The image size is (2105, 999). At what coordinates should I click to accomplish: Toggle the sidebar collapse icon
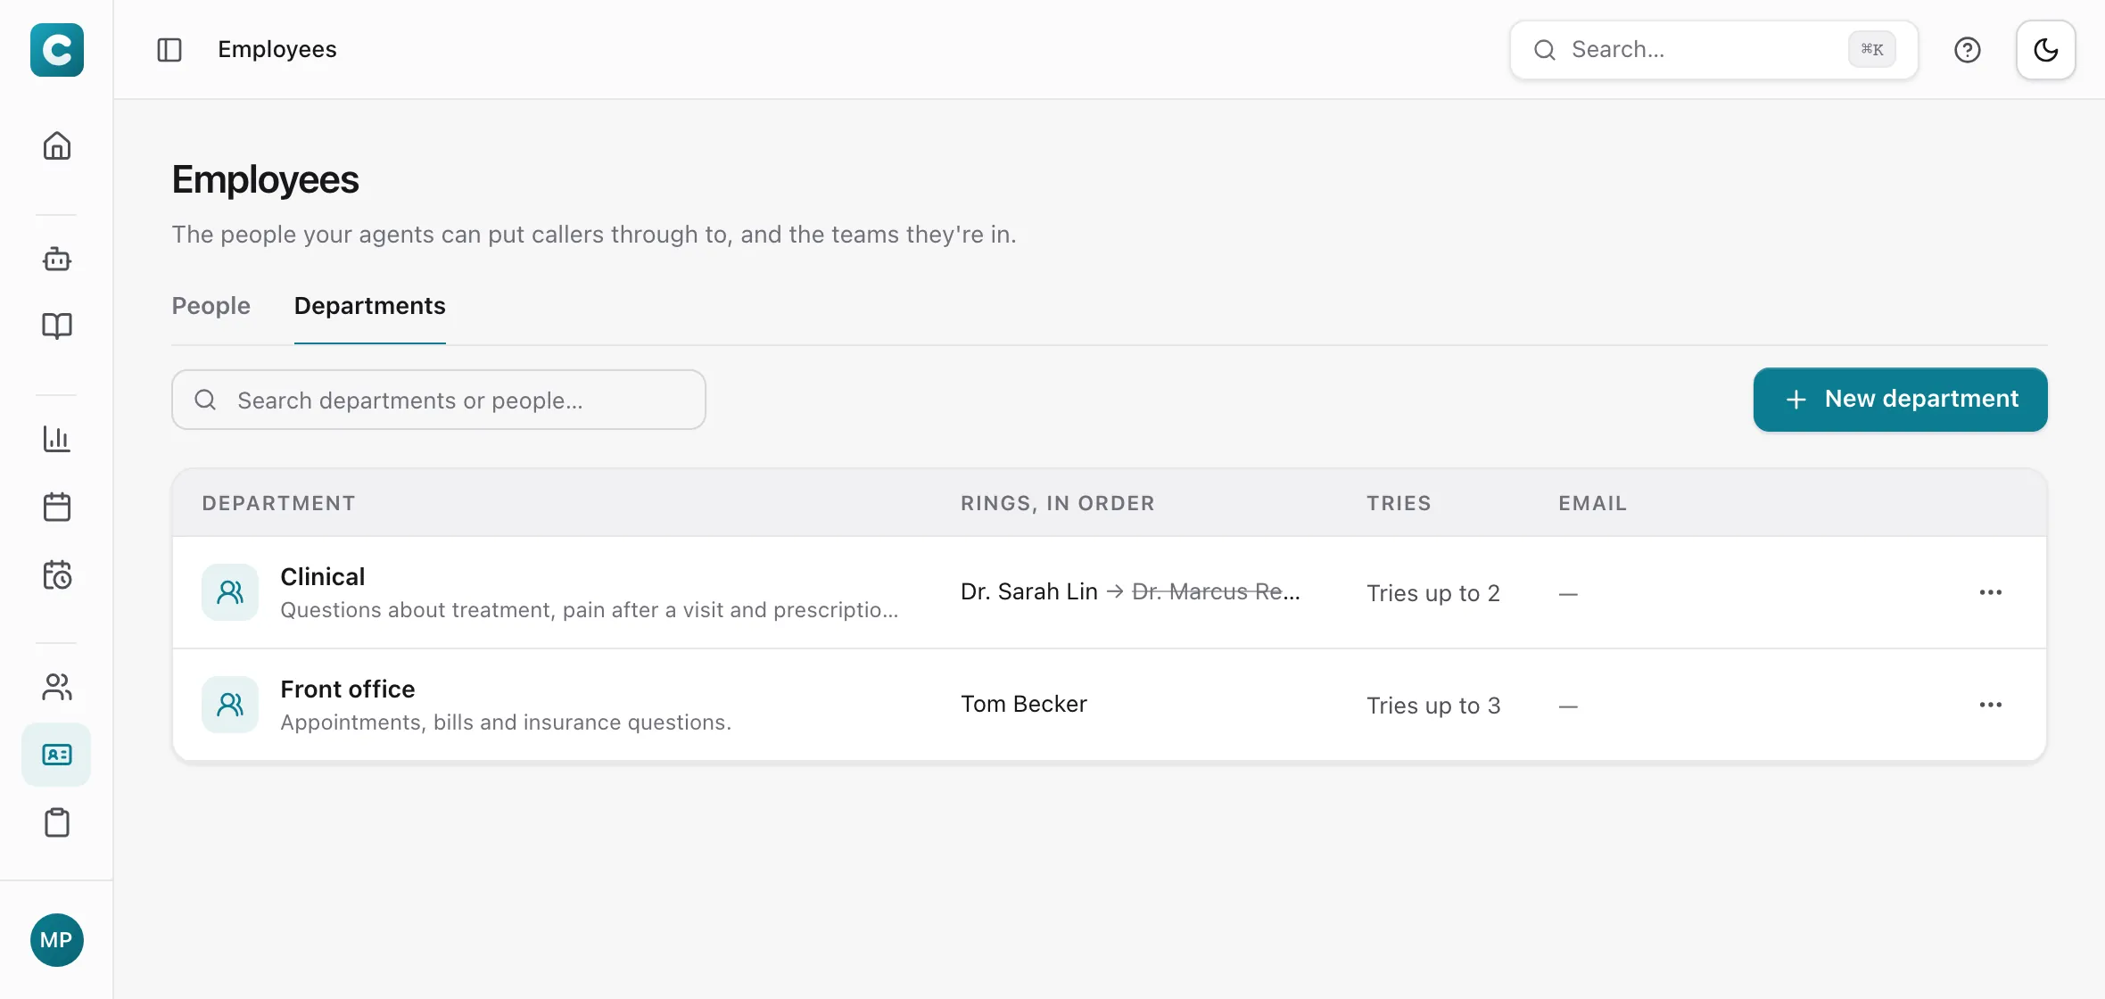[x=169, y=50]
